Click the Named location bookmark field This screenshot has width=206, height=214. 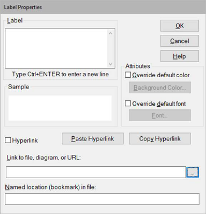pyautogui.click(x=102, y=199)
